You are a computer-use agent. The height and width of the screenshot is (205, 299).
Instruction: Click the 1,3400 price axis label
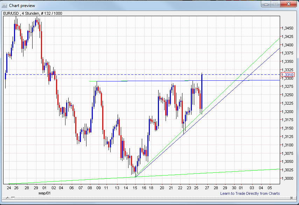(287, 45)
